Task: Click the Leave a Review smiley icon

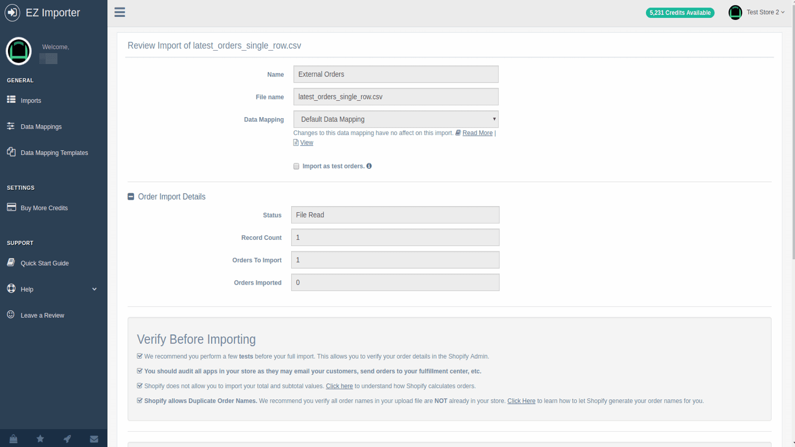Action: click(10, 314)
